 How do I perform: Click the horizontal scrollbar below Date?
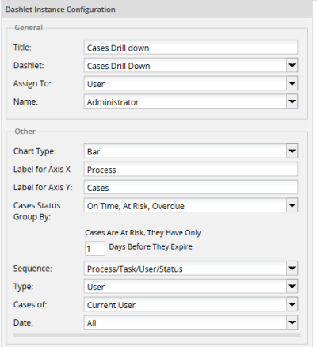tap(157, 335)
